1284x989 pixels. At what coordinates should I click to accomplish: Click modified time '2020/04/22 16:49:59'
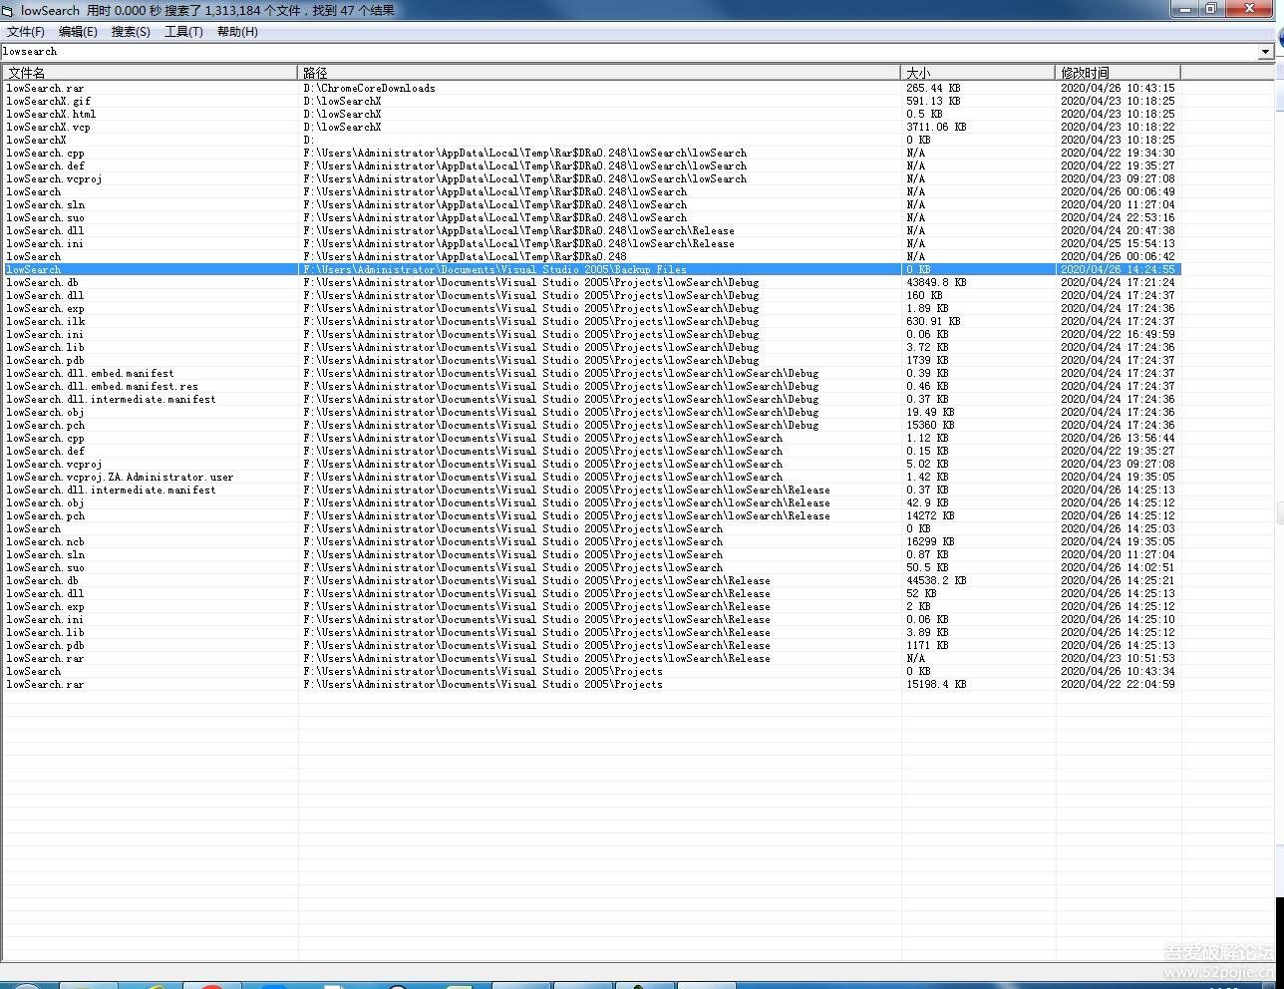click(1118, 334)
